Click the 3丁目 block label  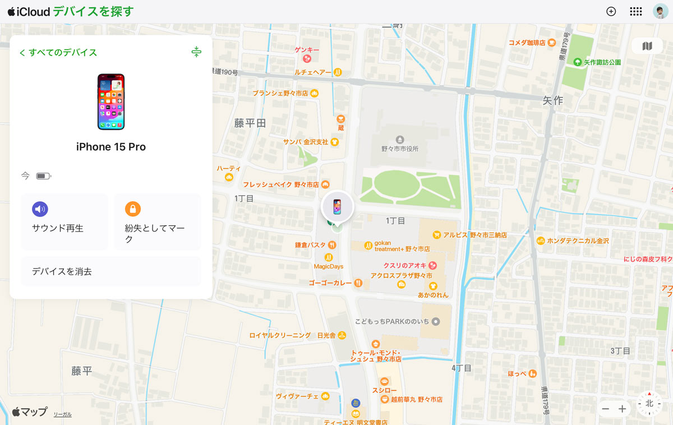point(620,351)
